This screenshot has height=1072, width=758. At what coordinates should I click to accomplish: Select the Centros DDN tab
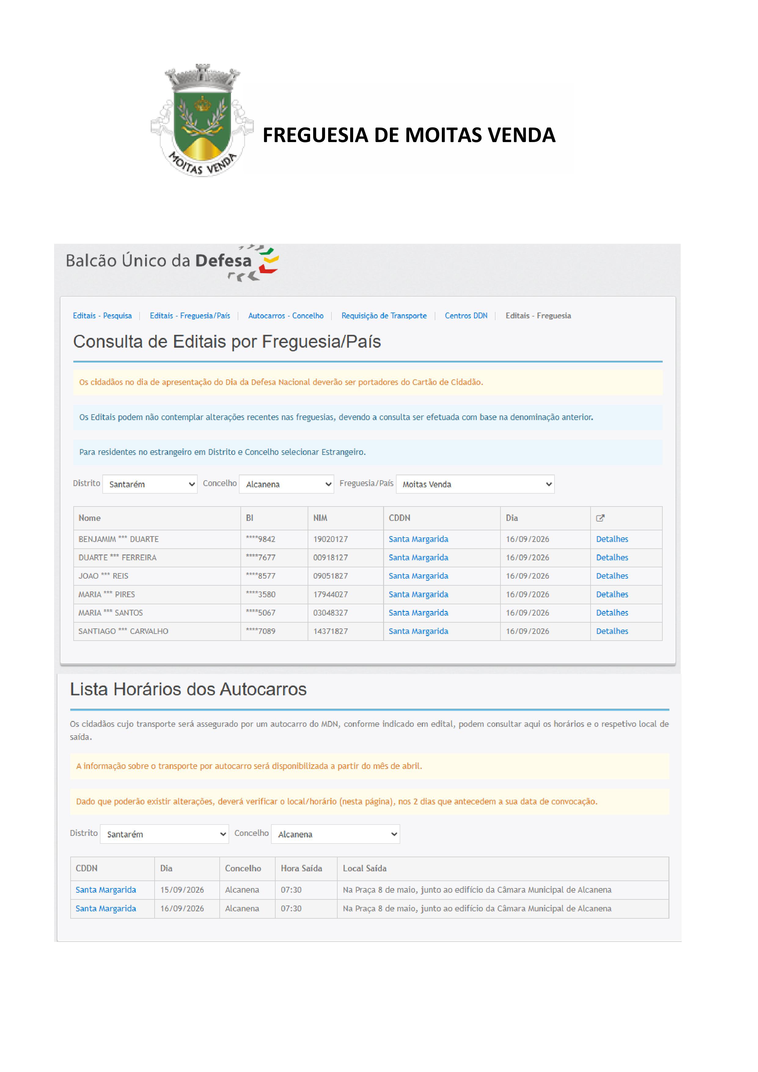tap(466, 316)
